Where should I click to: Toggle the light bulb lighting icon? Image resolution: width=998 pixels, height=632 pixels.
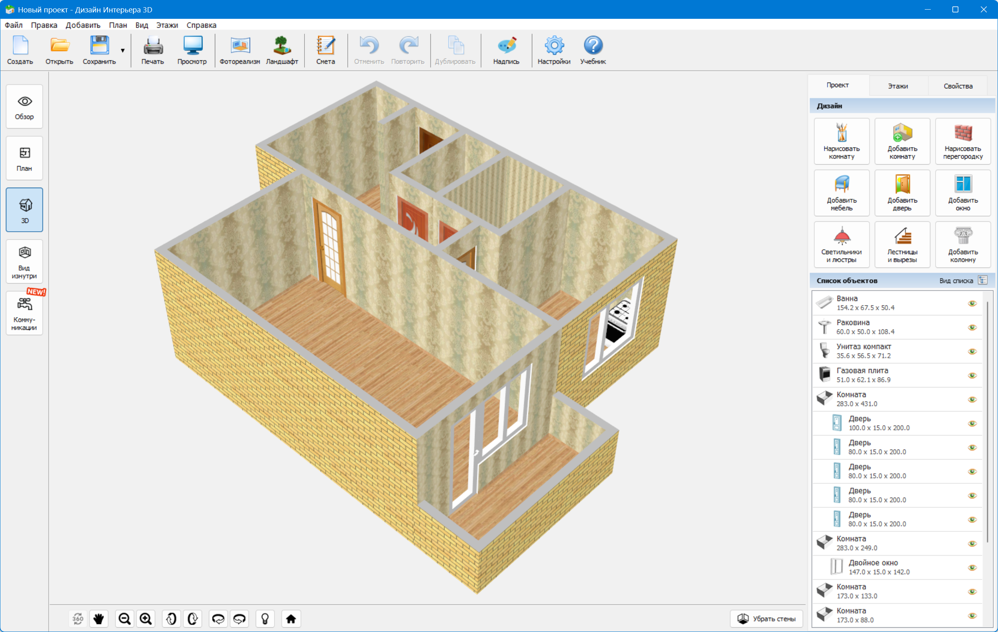265,619
